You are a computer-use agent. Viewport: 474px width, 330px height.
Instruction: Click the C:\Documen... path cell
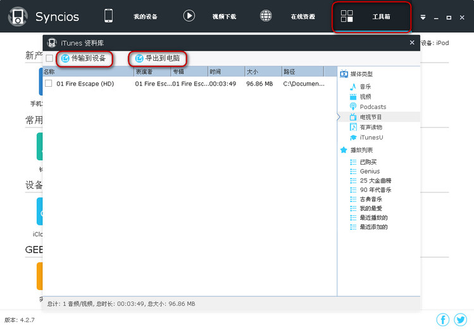point(304,84)
